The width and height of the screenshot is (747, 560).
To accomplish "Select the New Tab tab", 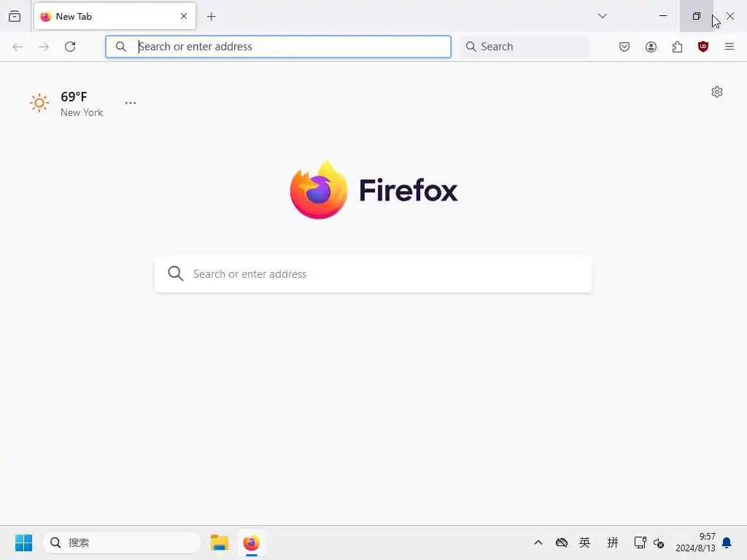I will tap(115, 16).
